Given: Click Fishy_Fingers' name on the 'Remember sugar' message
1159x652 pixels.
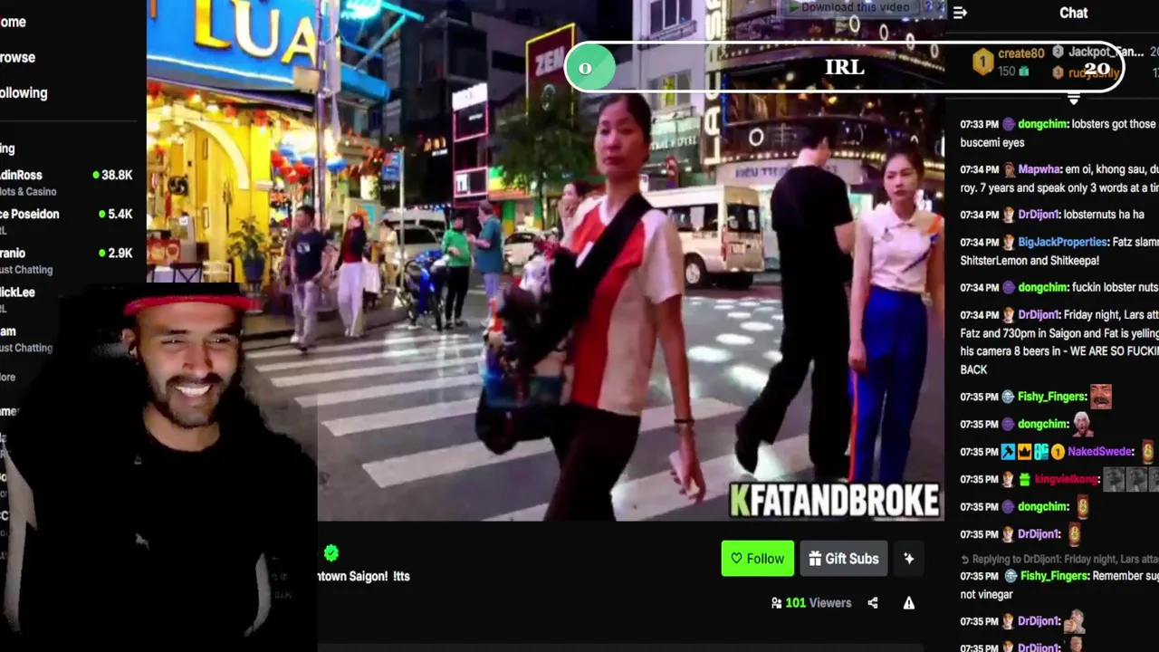Looking at the screenshot, I should point(1053,576).
